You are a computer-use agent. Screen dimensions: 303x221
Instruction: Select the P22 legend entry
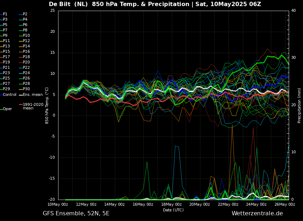point(26,68)
